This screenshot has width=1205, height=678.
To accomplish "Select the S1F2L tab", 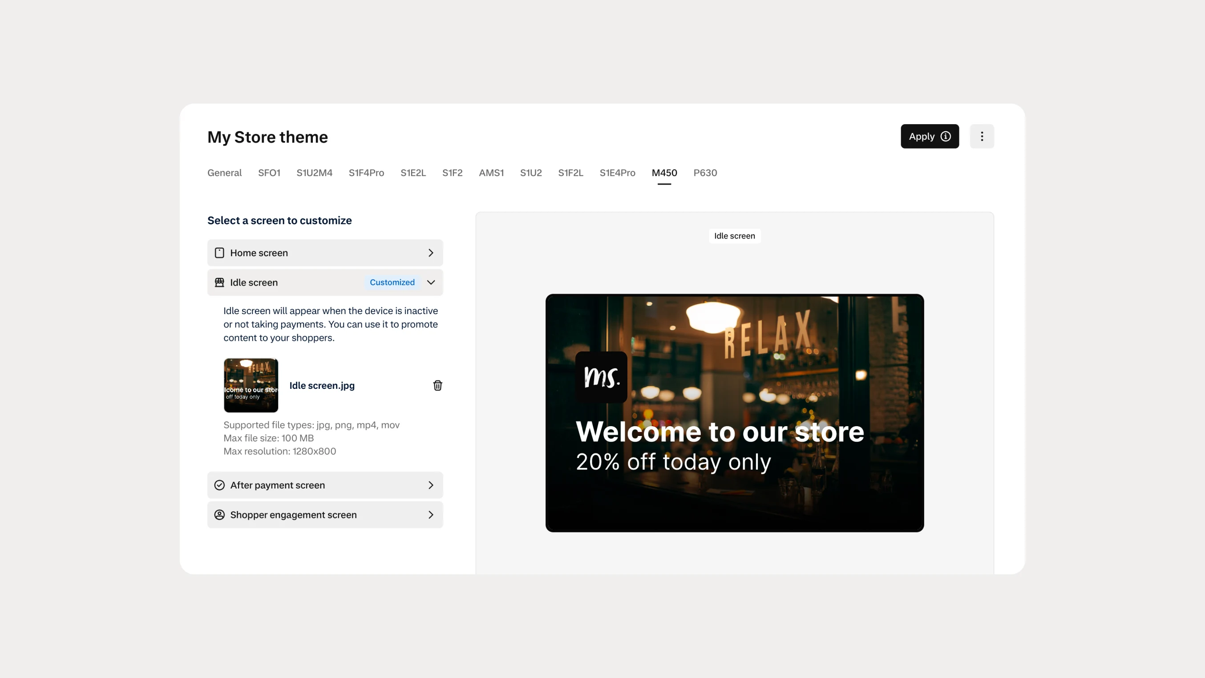I will pyautogui.click(x=571, y=173).
